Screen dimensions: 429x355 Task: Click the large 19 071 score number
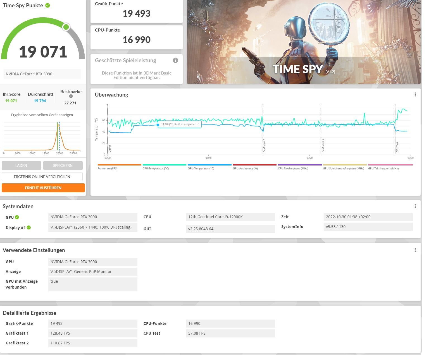point(43,52)
